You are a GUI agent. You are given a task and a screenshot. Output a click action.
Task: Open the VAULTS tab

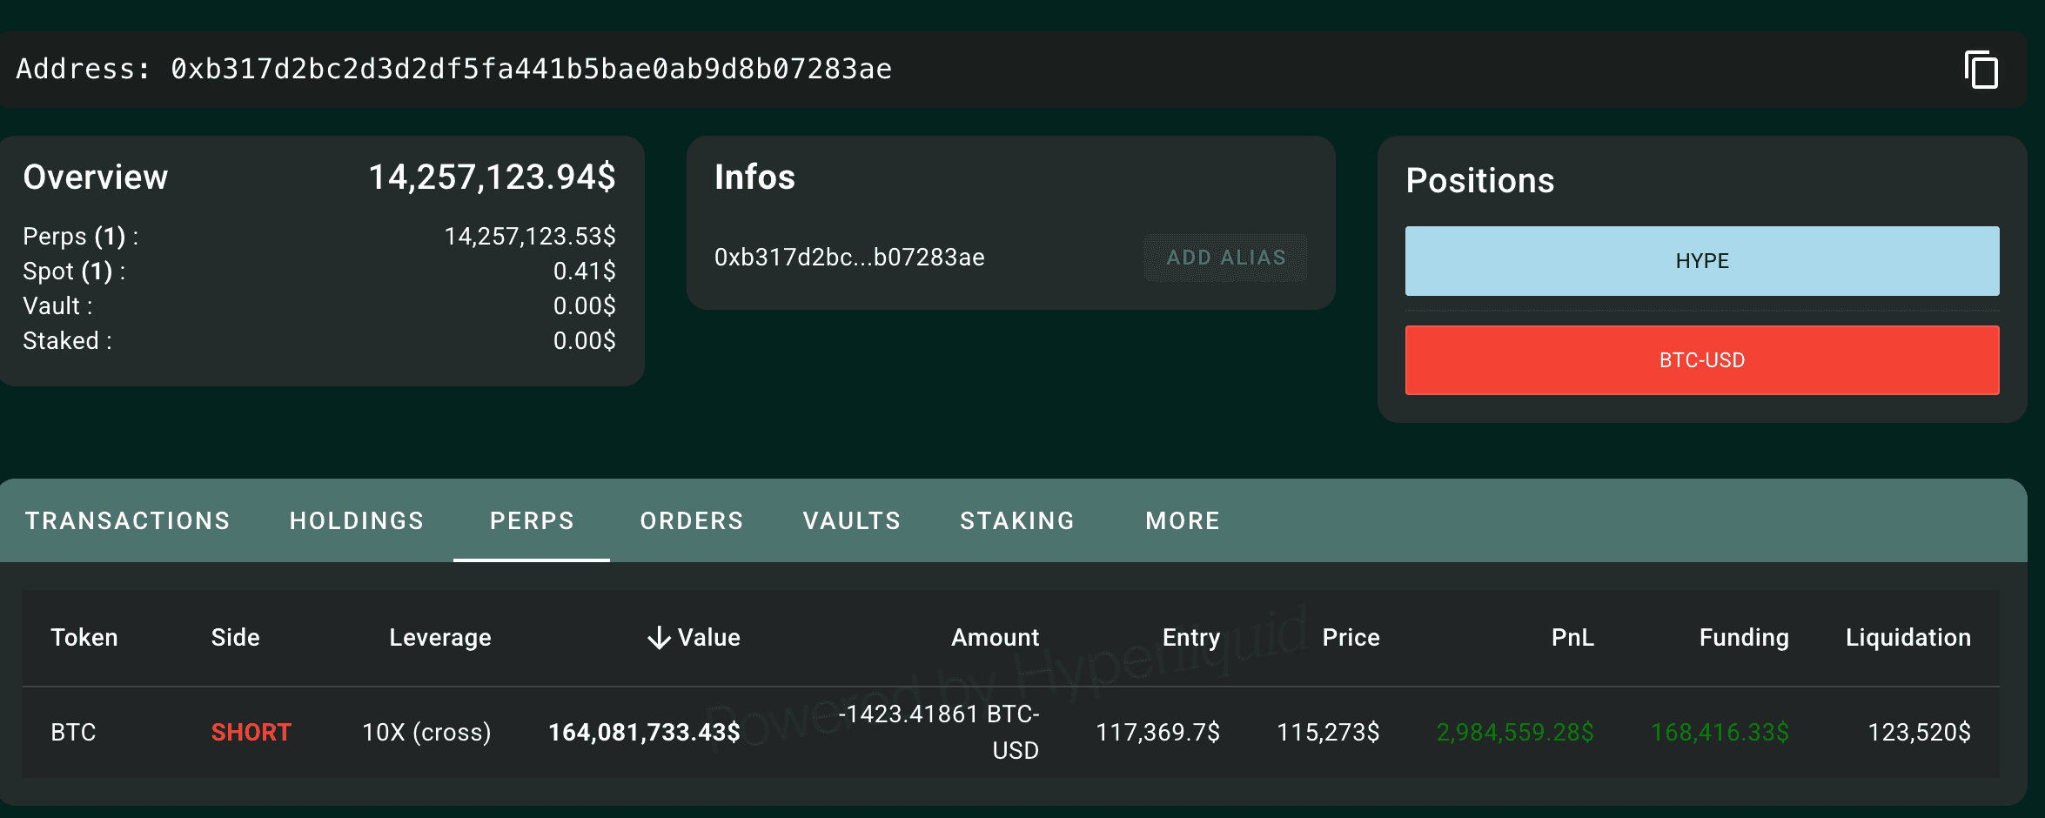851,520
